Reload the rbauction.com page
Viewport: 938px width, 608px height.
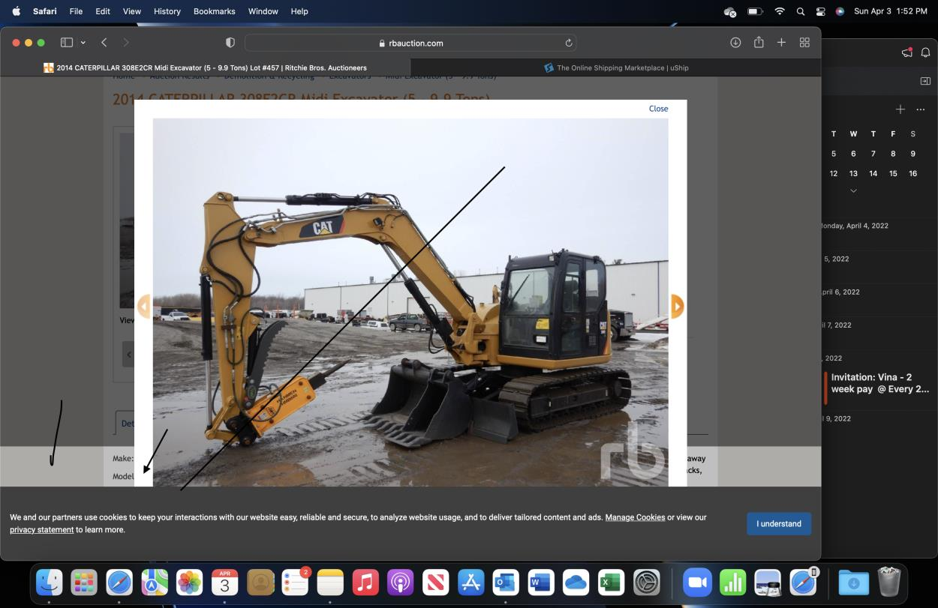(569, 43)
